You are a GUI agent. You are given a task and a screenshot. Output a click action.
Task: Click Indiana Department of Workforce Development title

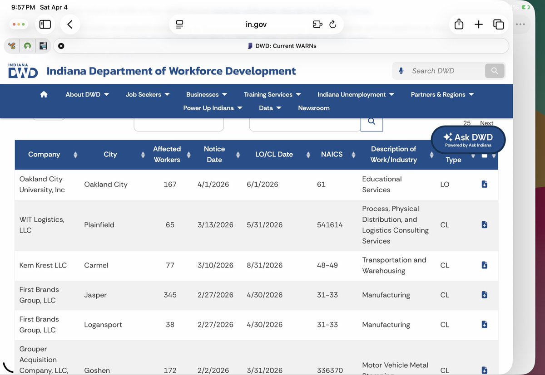[171, 71]
